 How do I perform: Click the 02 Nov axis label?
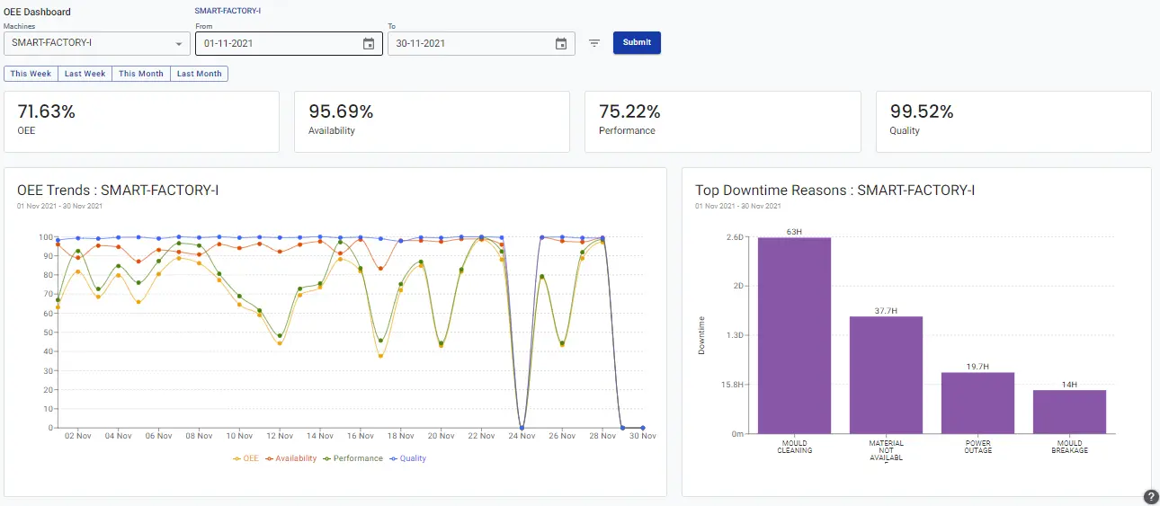click(x=78, y=436)
